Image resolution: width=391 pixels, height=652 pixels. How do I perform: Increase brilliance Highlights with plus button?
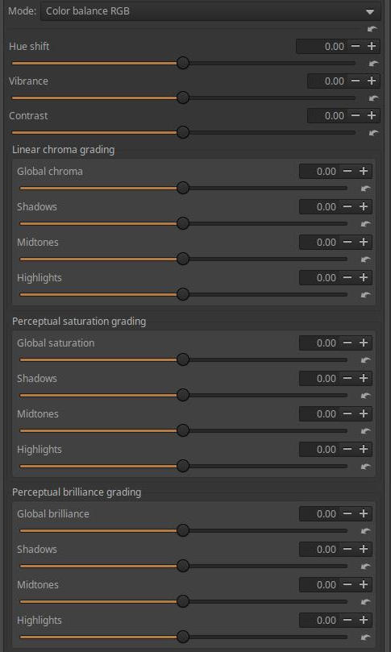(x=364, y=621)
